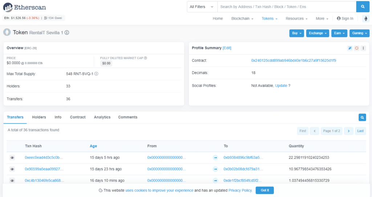Click the Etherscan logo
Image resolution: width=372 pixels, height=197 pixels.
[24, 7]
